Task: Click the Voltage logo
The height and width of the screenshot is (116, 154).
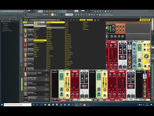Action: (x=145, y=20)
